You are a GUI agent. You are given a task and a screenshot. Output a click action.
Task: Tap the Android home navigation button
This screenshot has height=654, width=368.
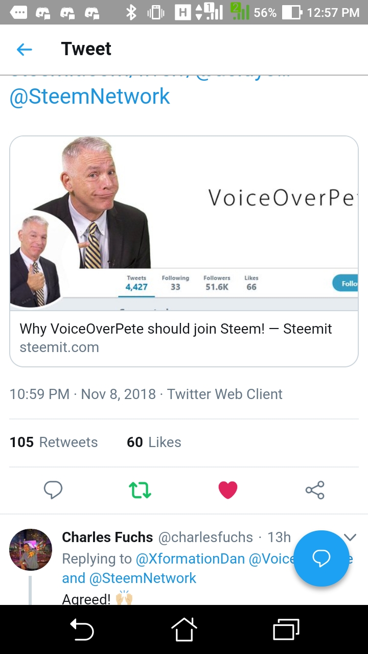184,629
